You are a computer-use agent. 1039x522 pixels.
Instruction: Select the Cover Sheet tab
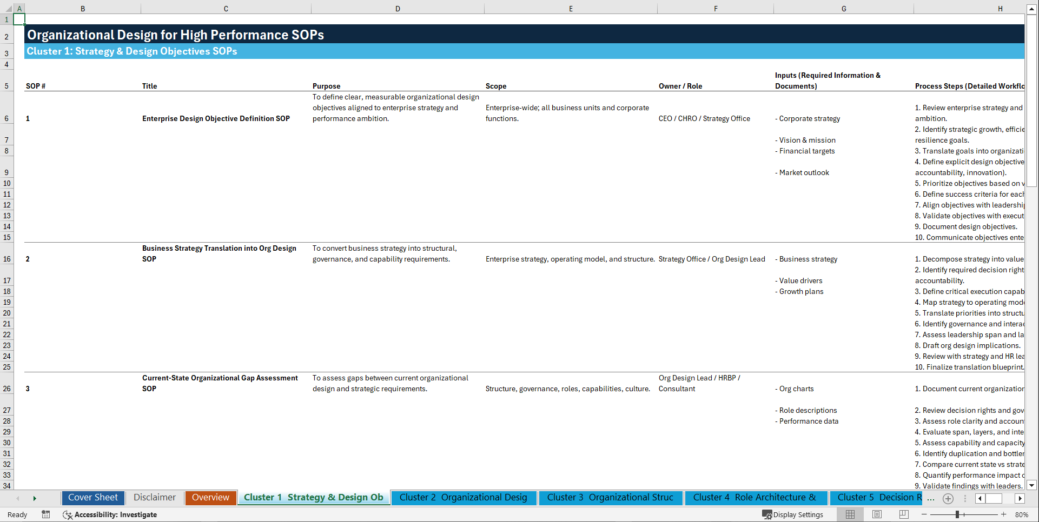(x=92, y=498)
